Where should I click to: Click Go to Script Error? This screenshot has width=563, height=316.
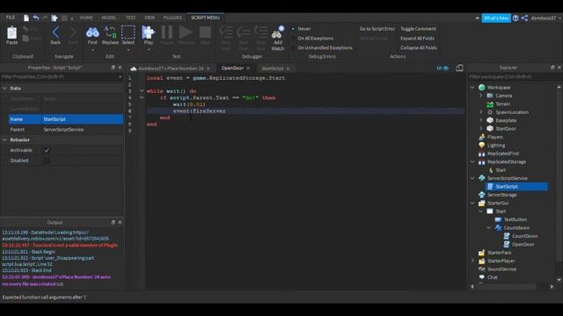(377, 29)
